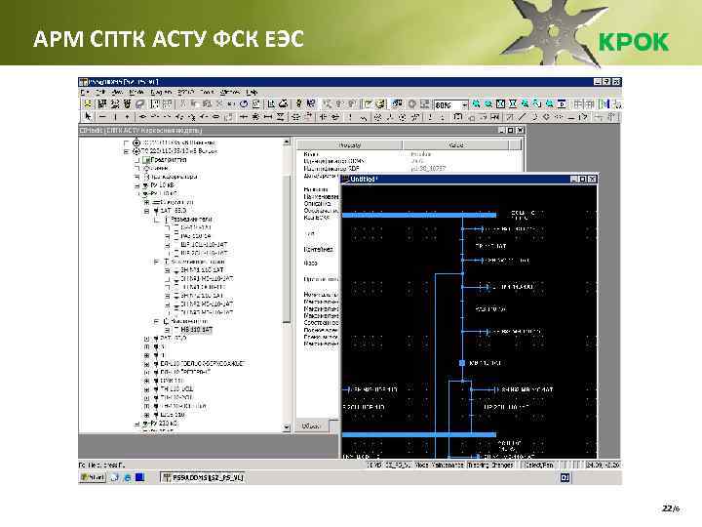Viewport: 702px width, 527px height.
Task: Open the Mode menu
Action: coord(136,93)
